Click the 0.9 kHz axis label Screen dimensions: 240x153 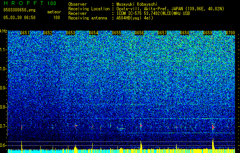tap(3, 88)
